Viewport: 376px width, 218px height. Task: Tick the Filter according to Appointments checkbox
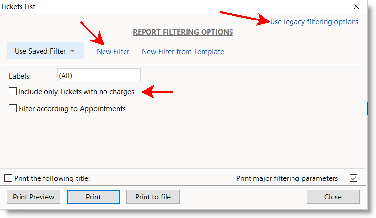tap(13, 109)
